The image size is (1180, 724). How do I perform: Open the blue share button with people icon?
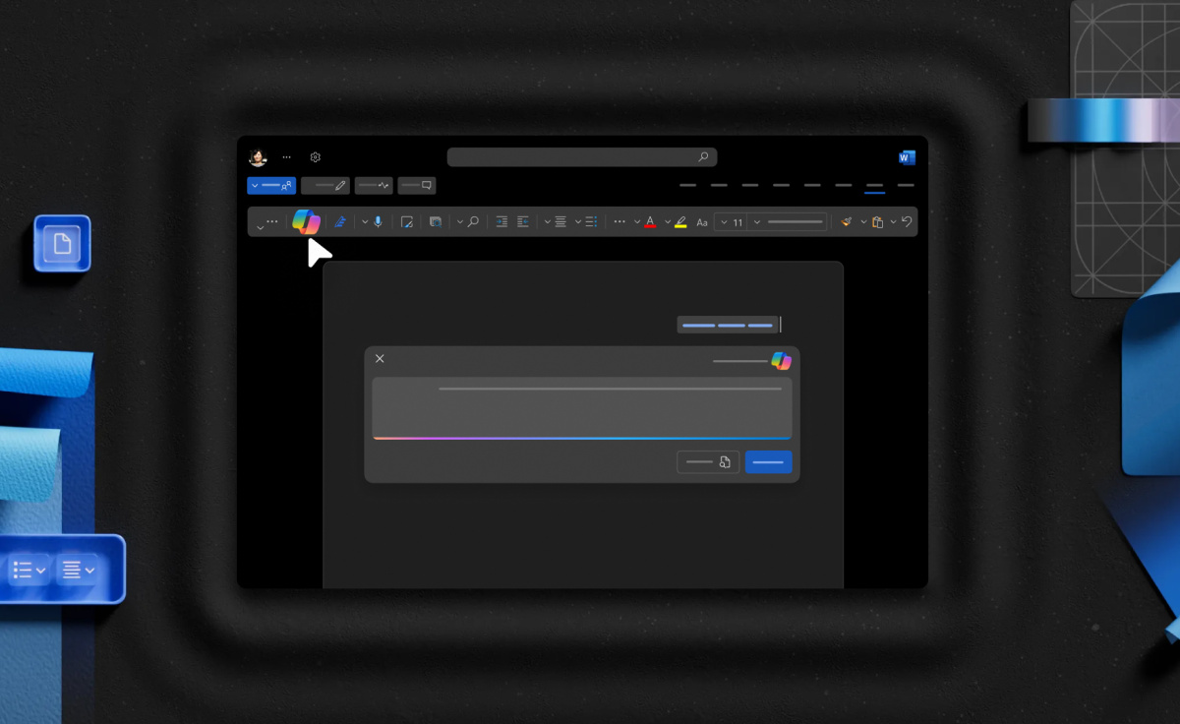[271, 186]
